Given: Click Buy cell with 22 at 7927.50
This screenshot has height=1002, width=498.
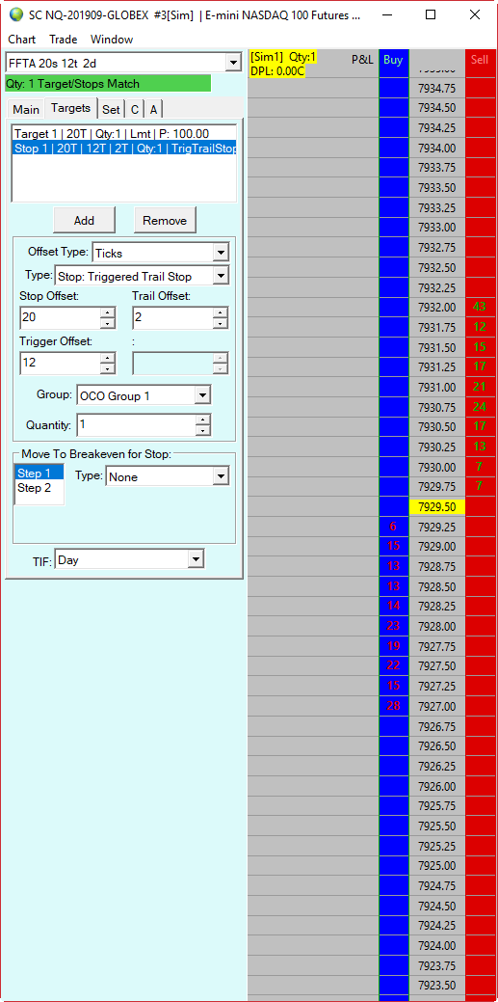Looking at the screenshot, I should tap(393, 665).
